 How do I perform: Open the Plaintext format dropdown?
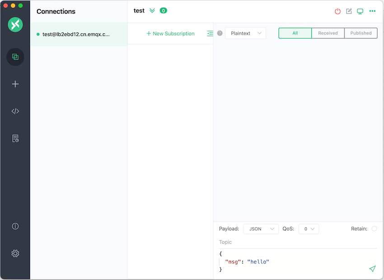[245, 33]
